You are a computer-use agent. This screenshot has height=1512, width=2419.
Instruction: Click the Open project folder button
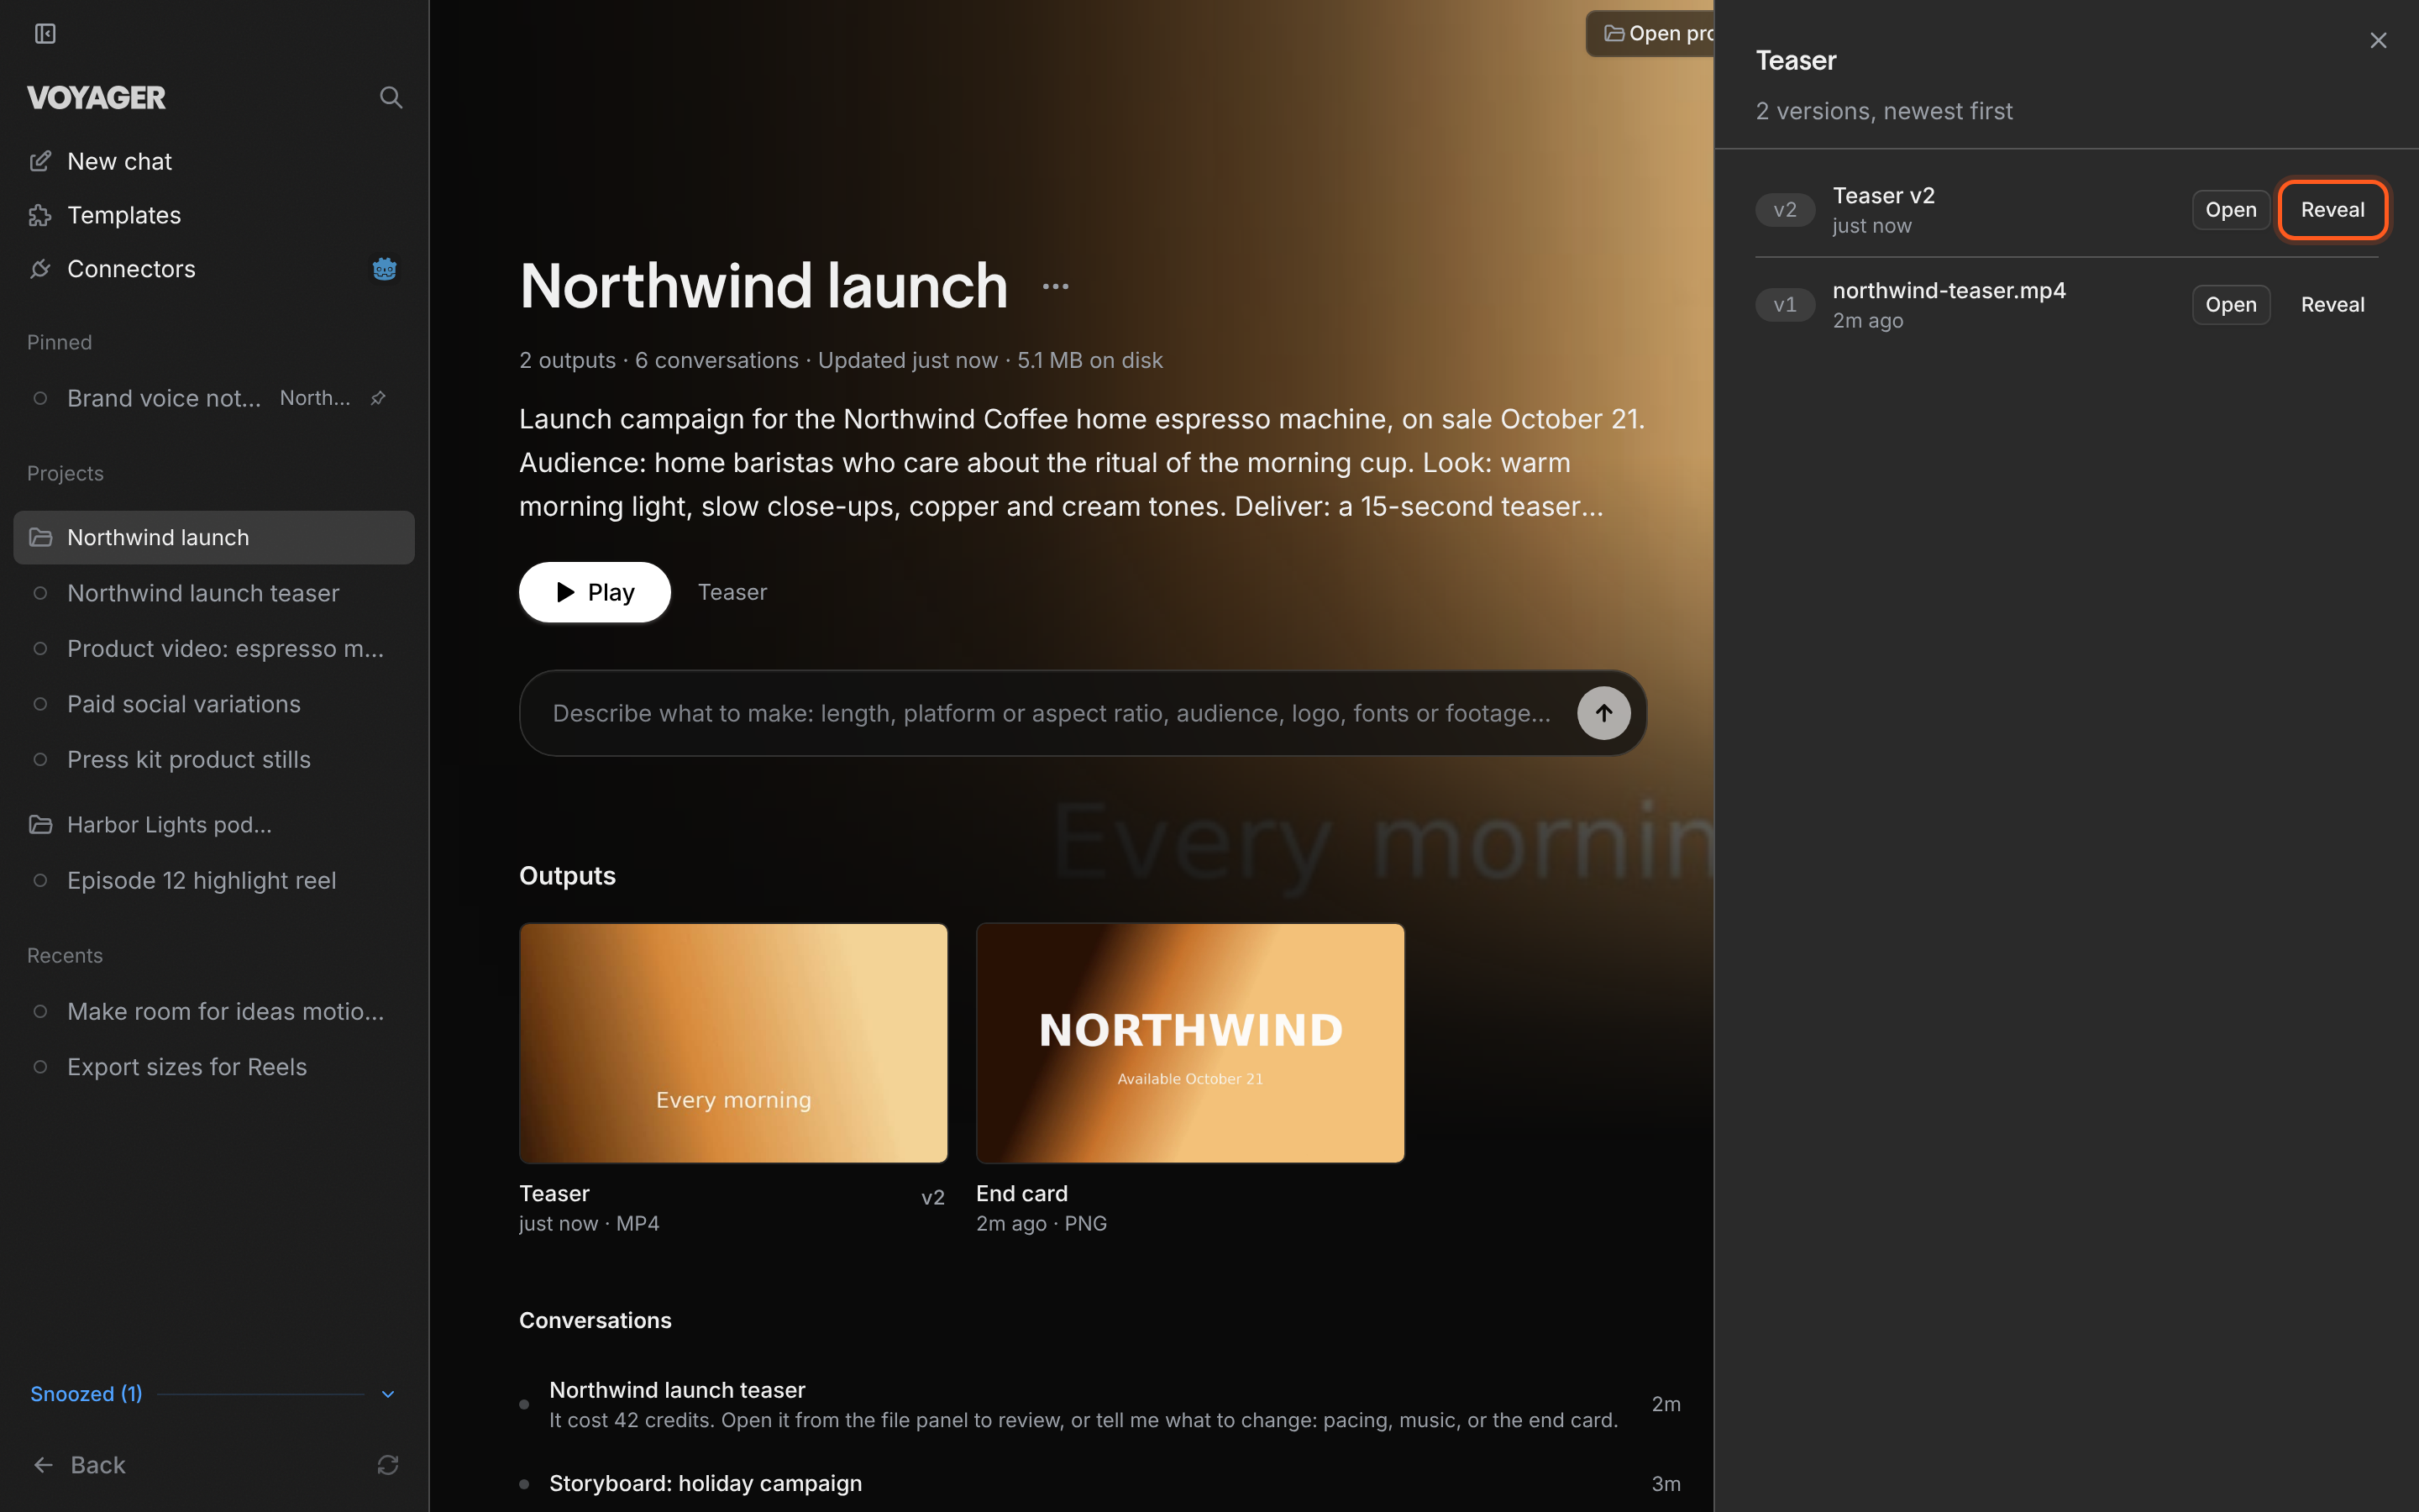click(x=1651, y=34)
